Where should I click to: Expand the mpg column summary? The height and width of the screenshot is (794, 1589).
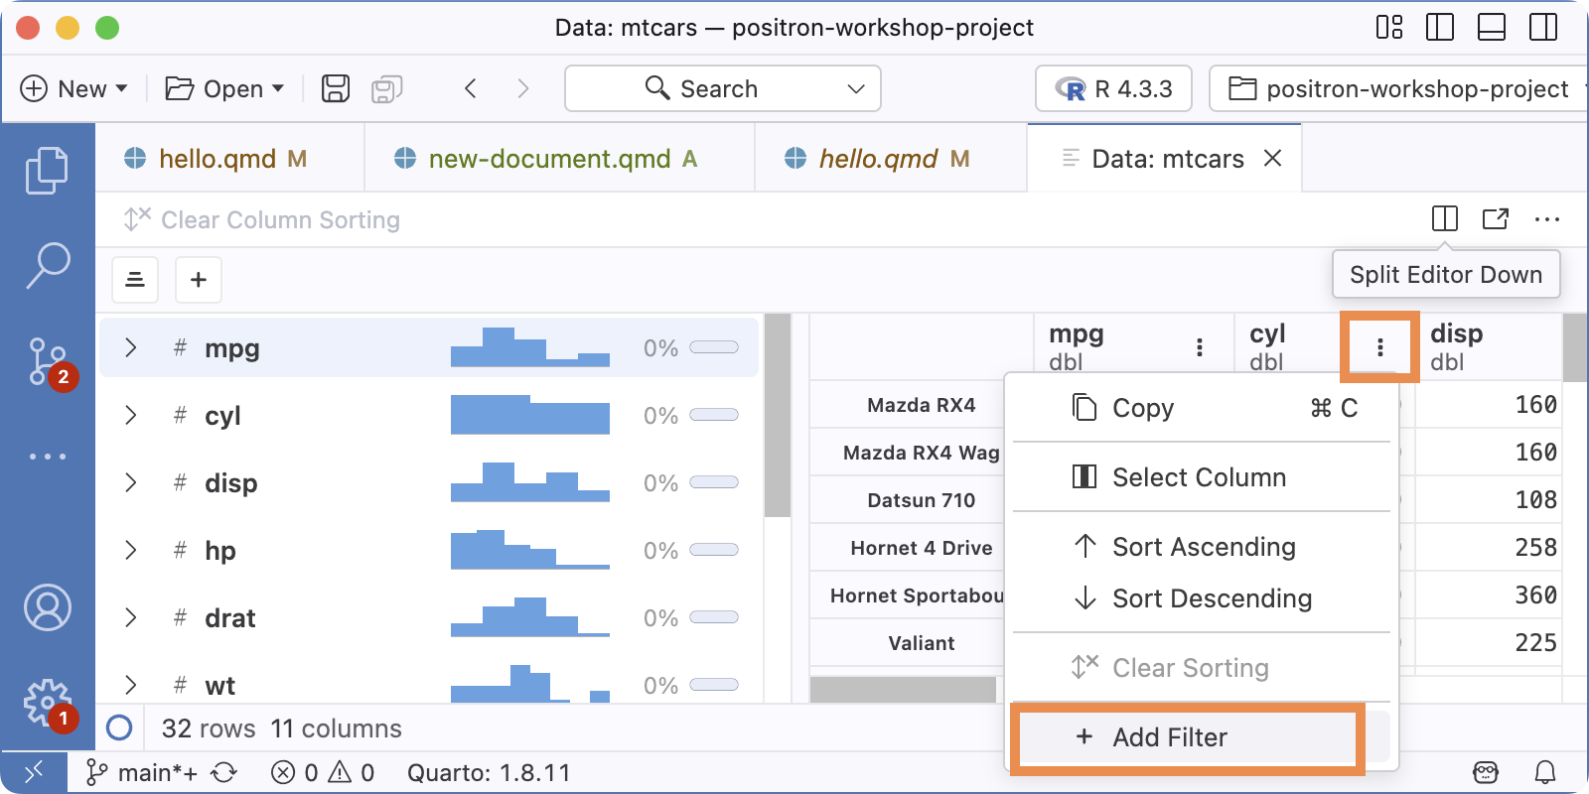click(x=130, y=347)
